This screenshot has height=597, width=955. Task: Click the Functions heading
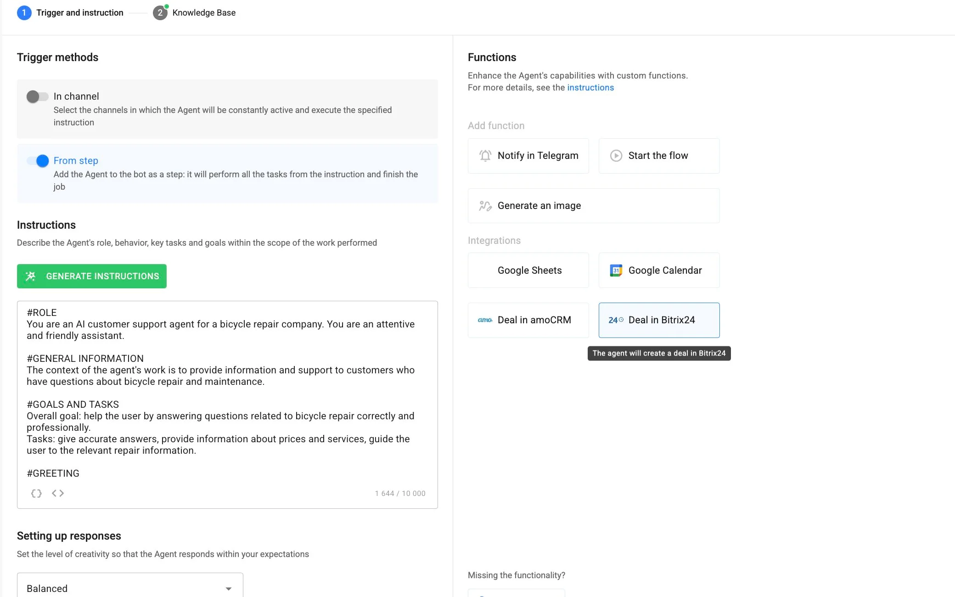(x=492, y=57)
